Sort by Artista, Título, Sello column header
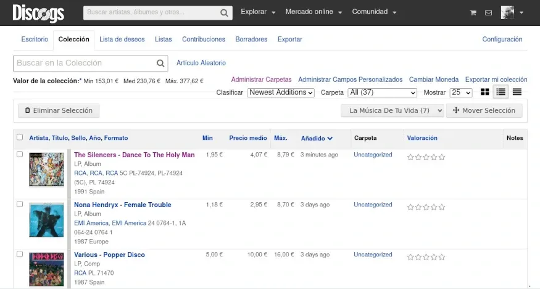The height and width of the screenshot is (289, 540). coord(78,138)
